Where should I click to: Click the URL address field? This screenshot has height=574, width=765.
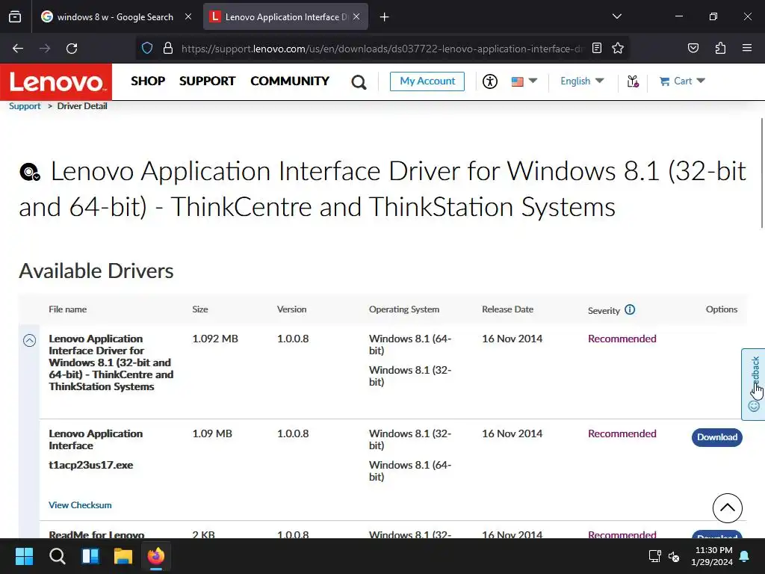(x=382, y=49)
